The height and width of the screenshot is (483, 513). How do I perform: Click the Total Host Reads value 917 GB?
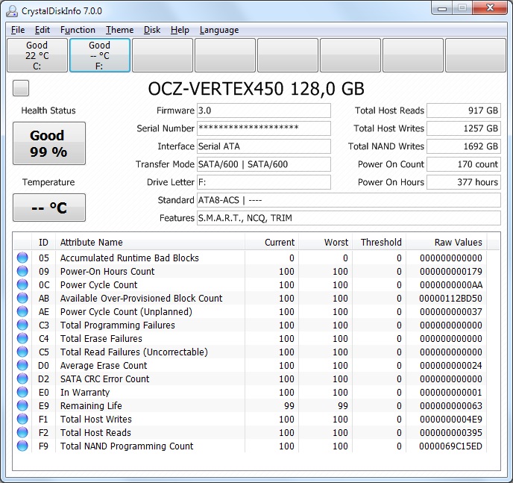[x=464, y=110]
